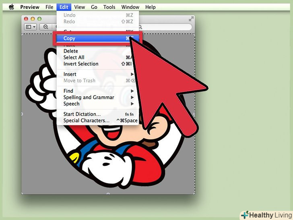This screenshot has height=220, width=293.
Task: Click the bottom middle selection handle
Action: tap(108, 194)
